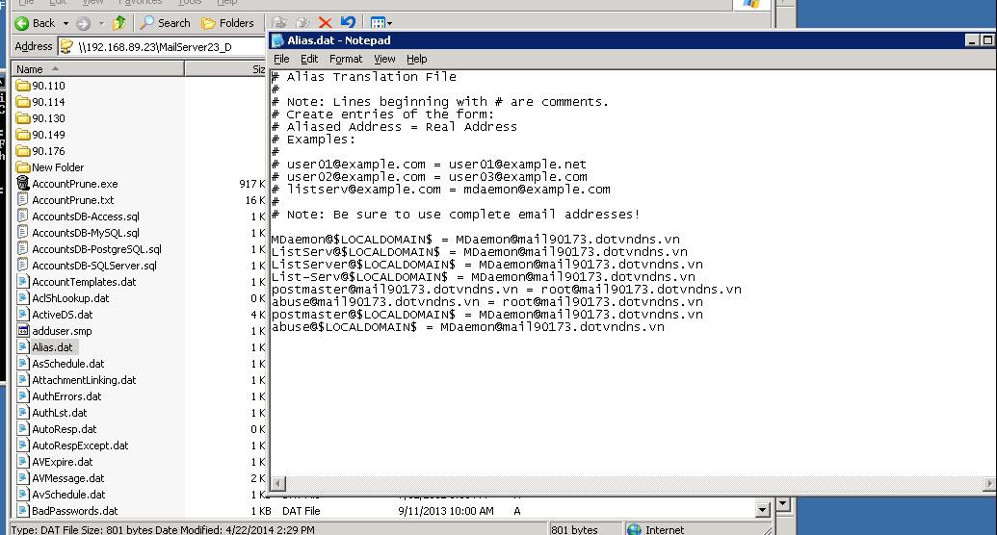This screenshot has height=535, width=997.
Task: Select the AccountsDB-Access.sql file icon
Action: 23,217
